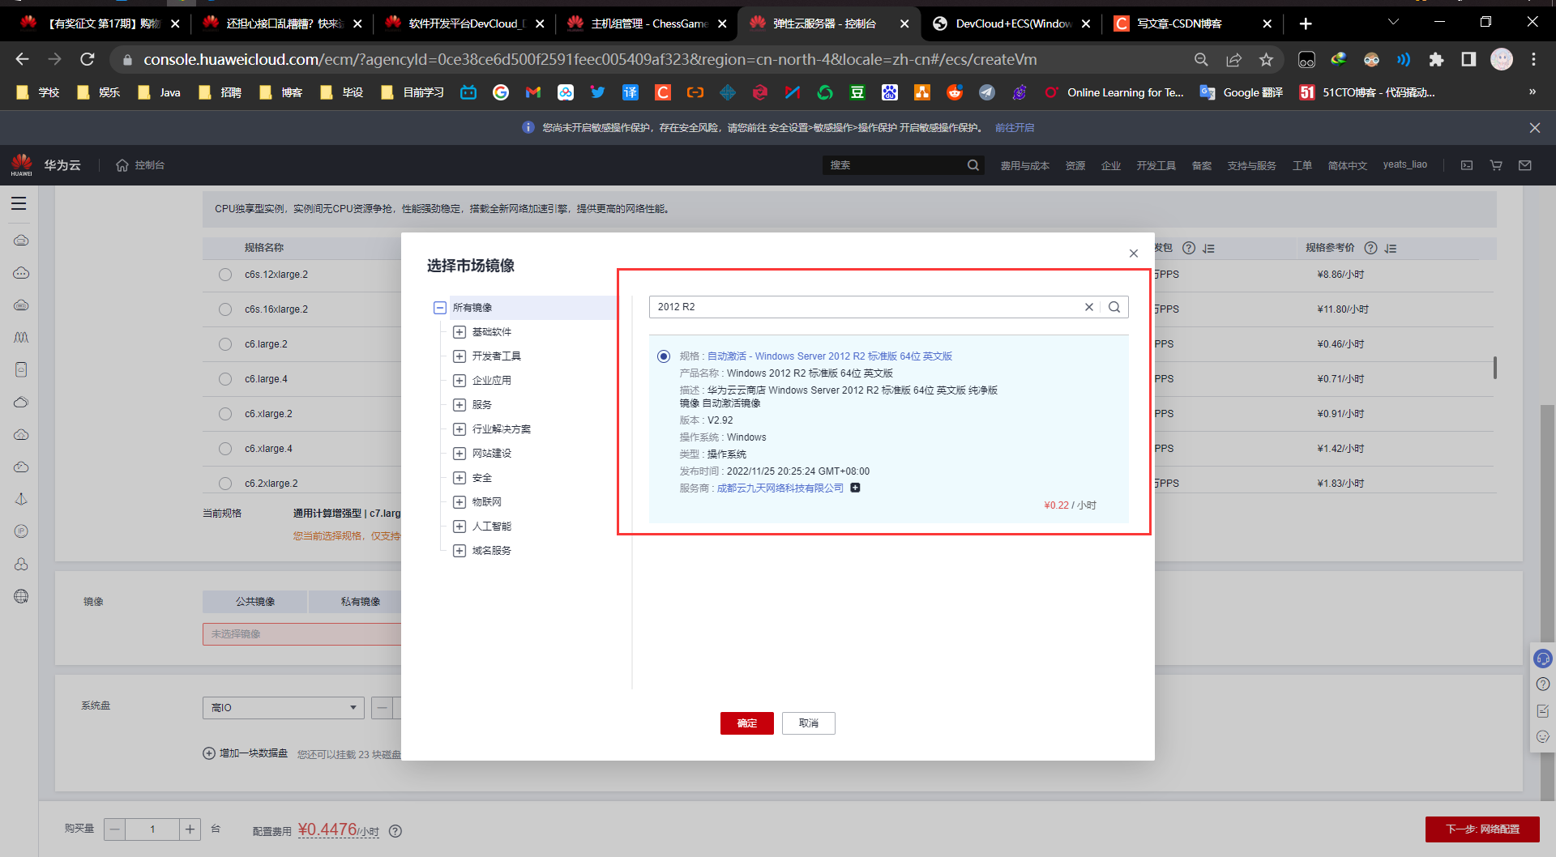Expand the 物联网 tree node

click(460, 502)
